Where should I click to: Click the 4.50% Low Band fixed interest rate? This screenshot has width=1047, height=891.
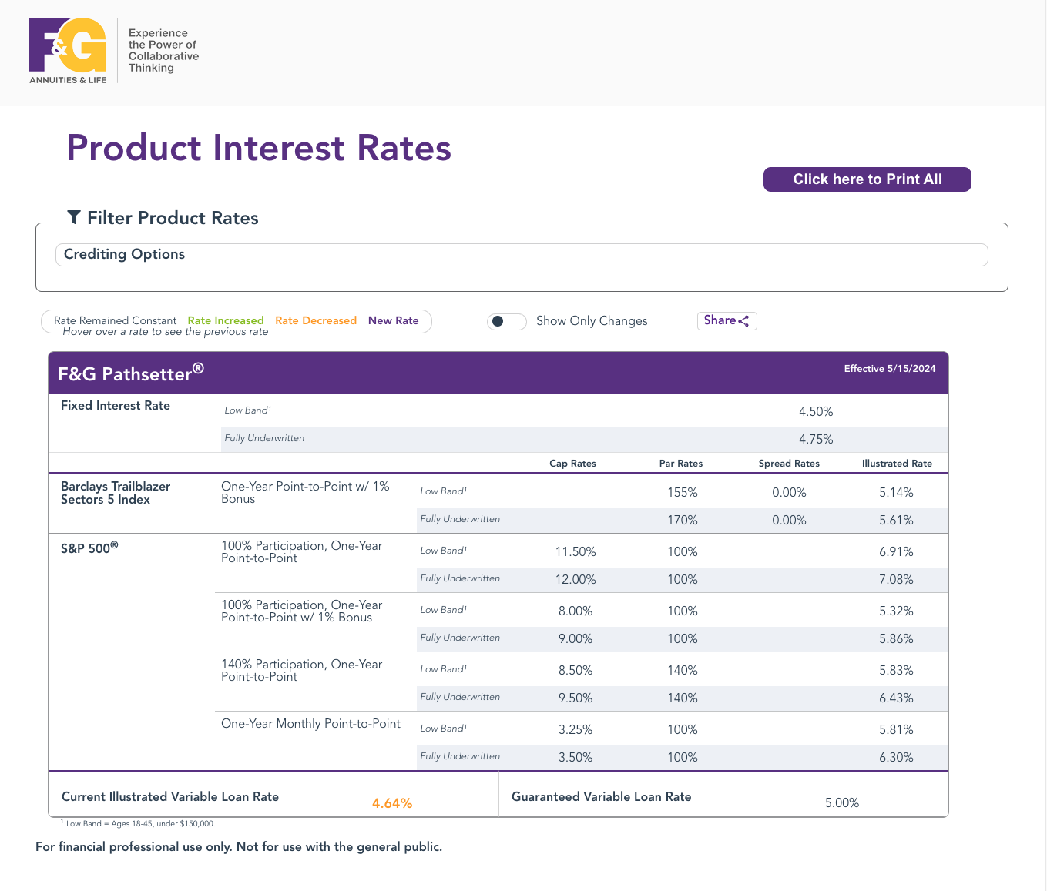(816, 412)
